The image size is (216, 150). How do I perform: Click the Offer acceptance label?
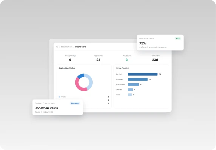(146, 38)
